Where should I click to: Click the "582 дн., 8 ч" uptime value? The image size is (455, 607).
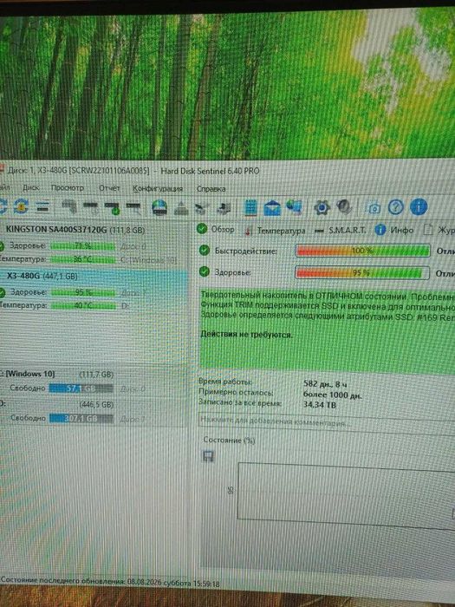click(x=325, y=384)
